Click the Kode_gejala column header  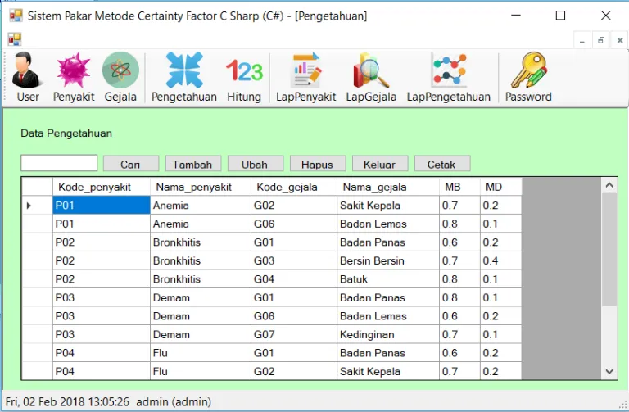point(292,187)
